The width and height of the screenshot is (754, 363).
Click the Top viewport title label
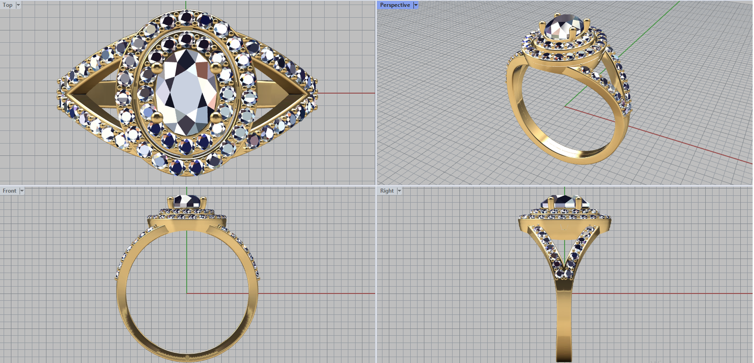(x=8, y=5)
